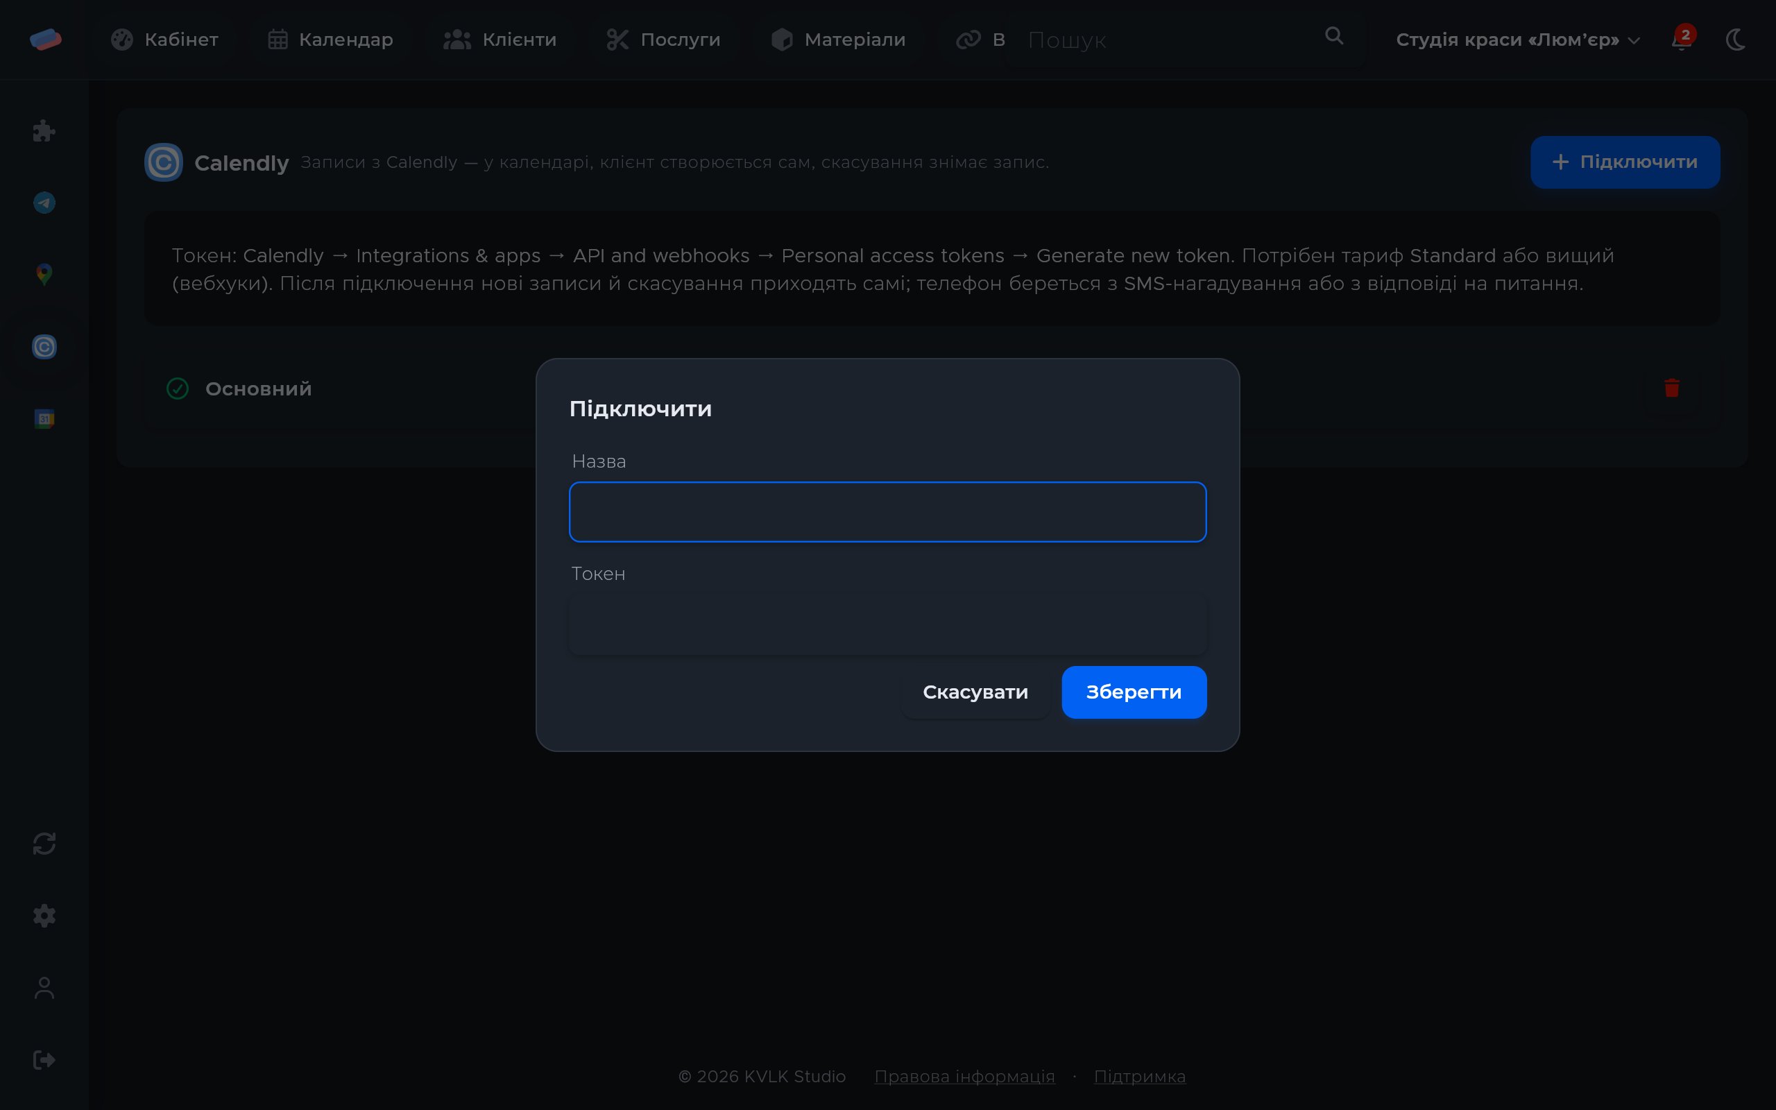
Task: Open the Google Maps integration in sidebar
Action: coord(44,275)
